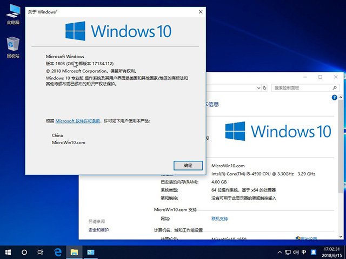Click the scrollbar down arrow in system window
The image size is (346, 259).
[341, 236]
